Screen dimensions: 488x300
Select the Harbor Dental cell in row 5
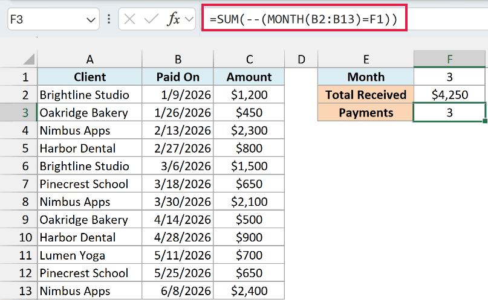(x=89, y=148)
